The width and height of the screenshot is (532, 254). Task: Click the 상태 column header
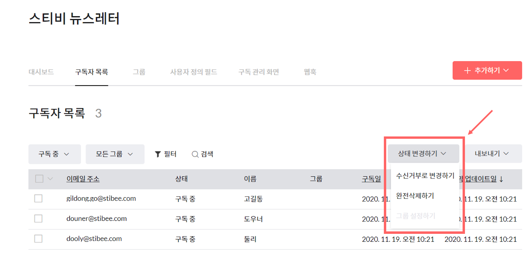(182, 179)
